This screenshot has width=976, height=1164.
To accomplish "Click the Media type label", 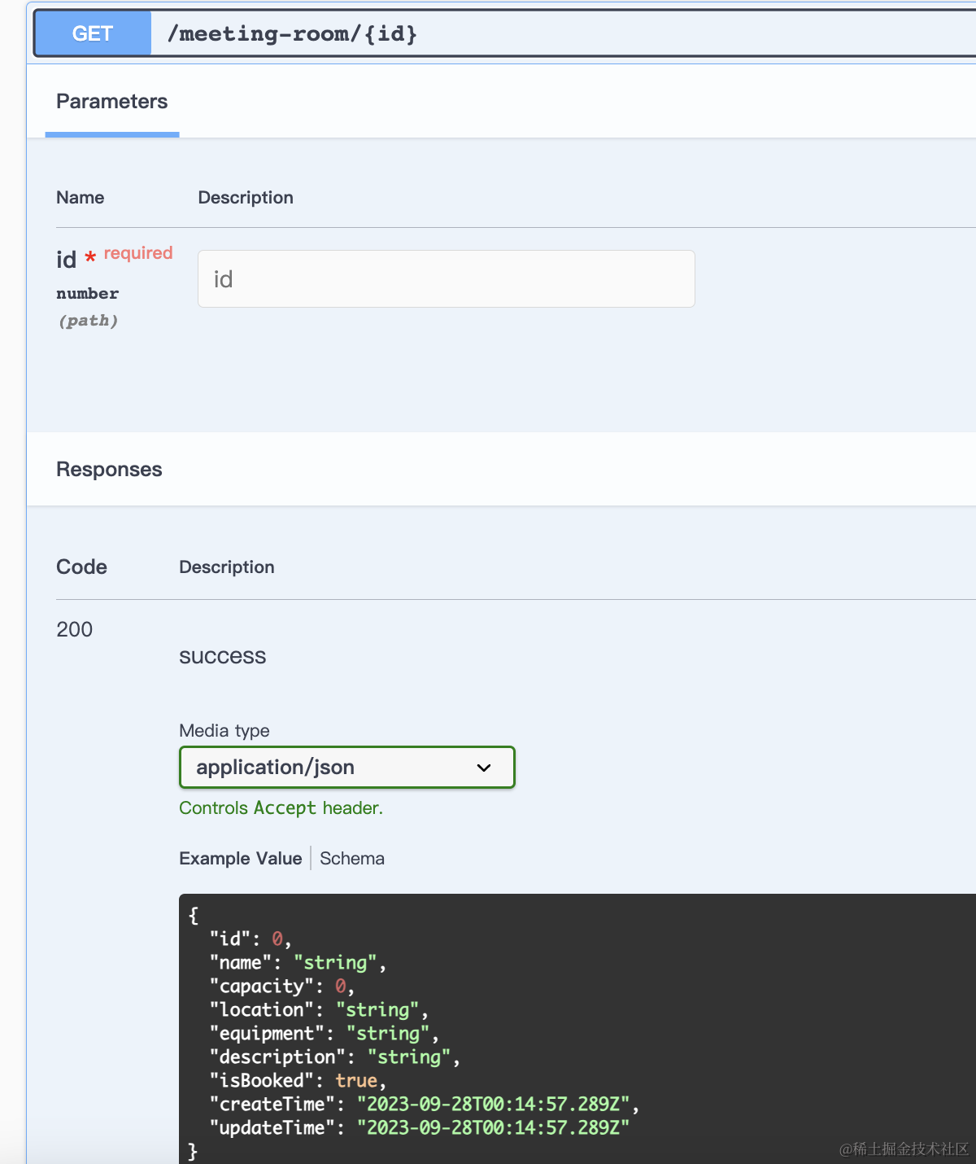I will point(224,731).
